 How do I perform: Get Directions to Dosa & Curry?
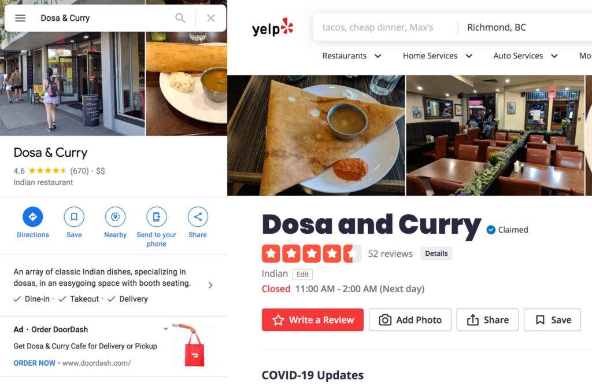click(33, 217)
